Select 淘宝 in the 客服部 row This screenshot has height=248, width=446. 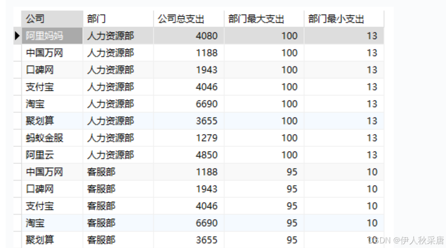click(52, 223)
